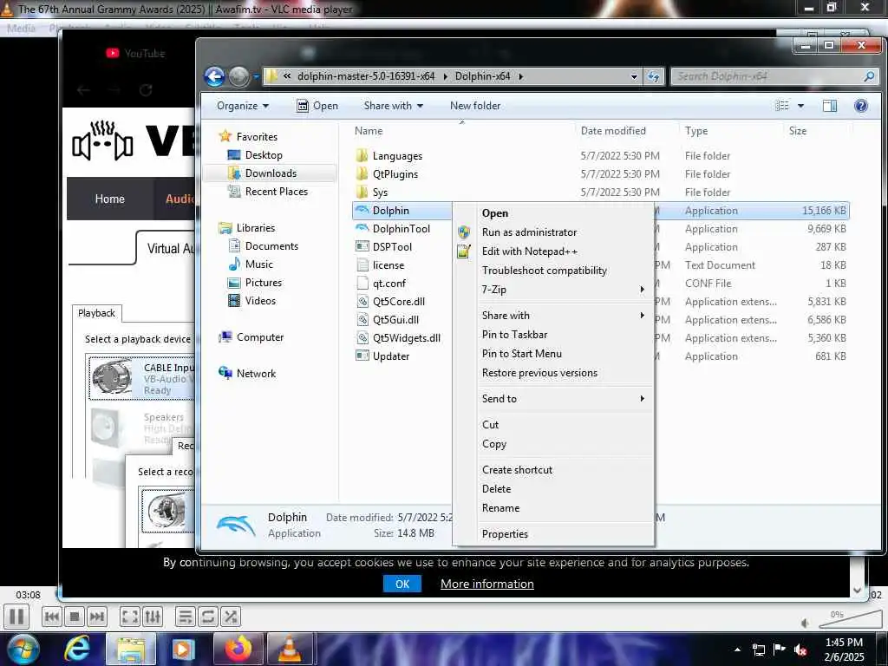This screenshot has width=888, height=666.
Task: Expand path after Dolphin-x64 breadcrumb
Action: point(520,76)
